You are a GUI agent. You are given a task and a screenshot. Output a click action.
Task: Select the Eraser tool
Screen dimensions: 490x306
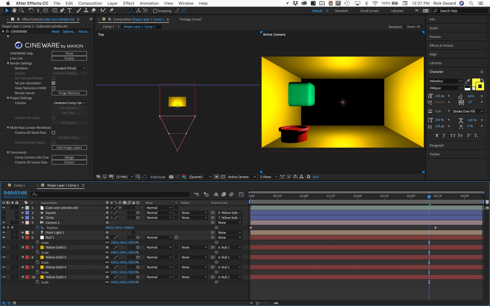point(93,10)
